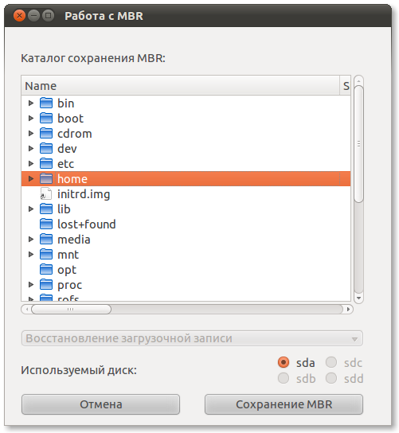Minimize the Работа с MBR window
Viewport: 399px width, 433px height.
pyautogui.click(x=33, y=16)
